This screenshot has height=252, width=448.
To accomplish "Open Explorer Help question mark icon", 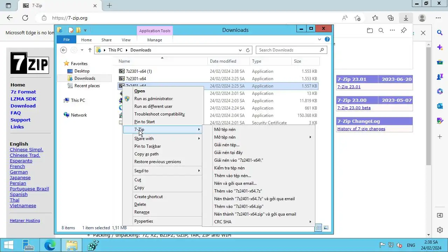I will click(x=327, y=40).
